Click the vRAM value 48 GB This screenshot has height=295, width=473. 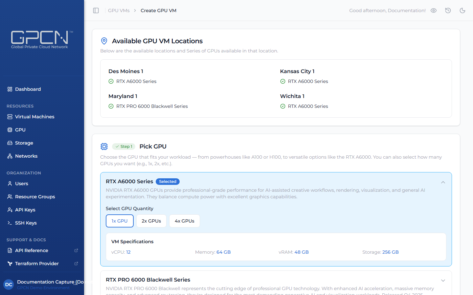click(x=302, y=252)
